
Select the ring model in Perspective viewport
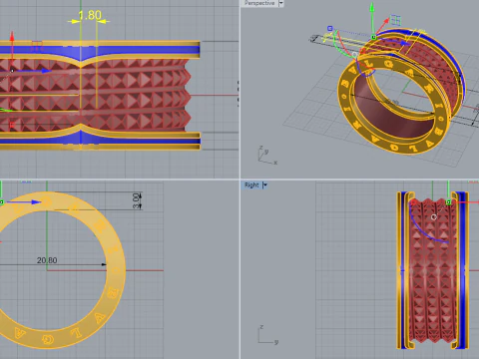pos(401,92)
